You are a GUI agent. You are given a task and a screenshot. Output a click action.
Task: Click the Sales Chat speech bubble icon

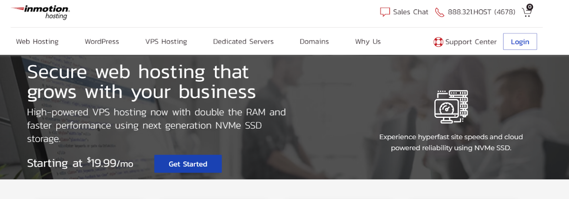(x=385, y=12)
